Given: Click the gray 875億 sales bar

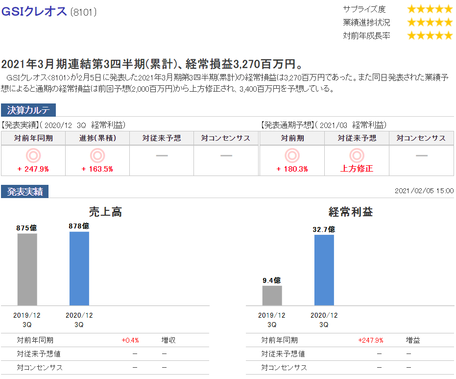Looking at the screenshot, I should [27, 270].
